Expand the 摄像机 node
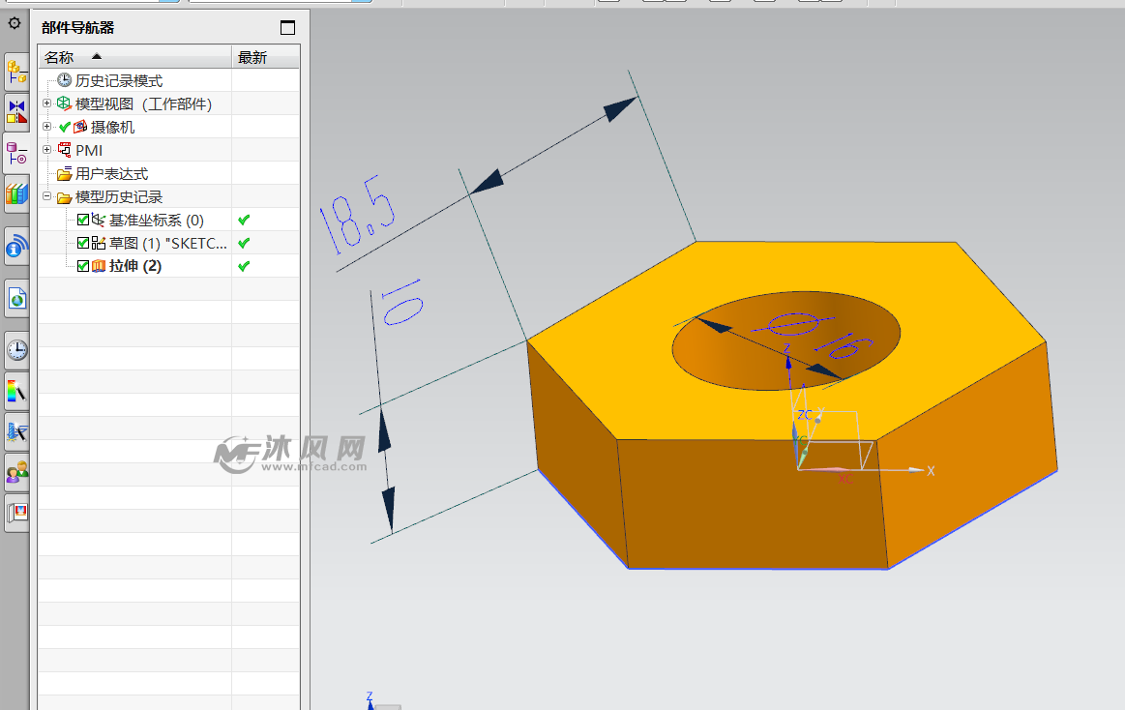 (x=46, y=126)
